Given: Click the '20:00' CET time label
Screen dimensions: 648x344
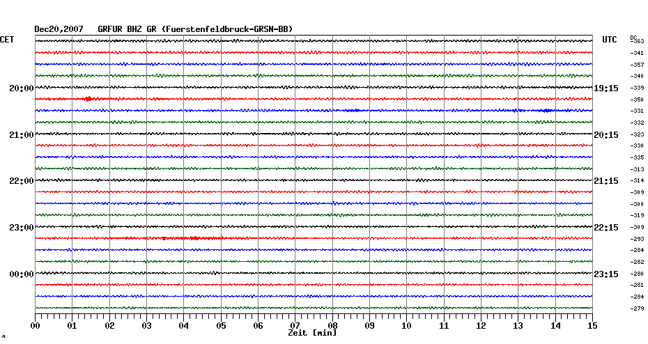Looking at the screenshot, I should [x=22, y=88].
